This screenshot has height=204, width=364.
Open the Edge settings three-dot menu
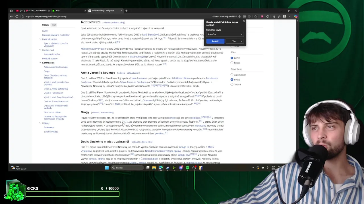point(290,16)
